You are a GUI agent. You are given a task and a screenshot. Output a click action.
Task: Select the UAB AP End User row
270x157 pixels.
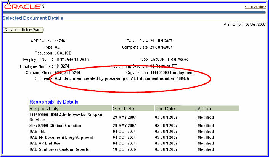click(45, 143)
